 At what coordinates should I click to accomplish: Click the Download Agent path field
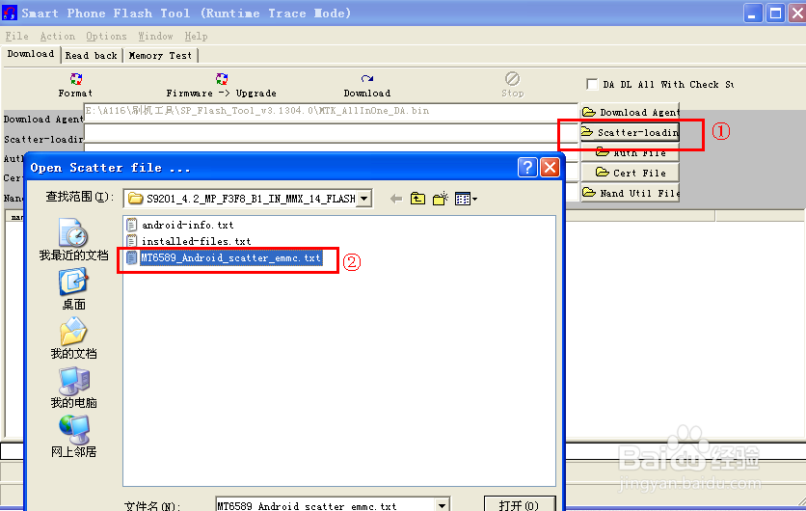[330, 112]
